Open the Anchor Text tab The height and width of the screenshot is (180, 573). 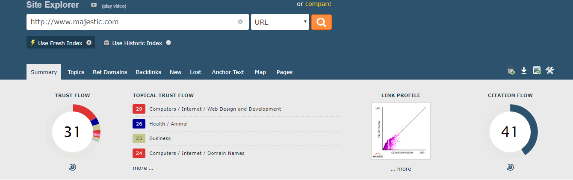pos(228,72)
